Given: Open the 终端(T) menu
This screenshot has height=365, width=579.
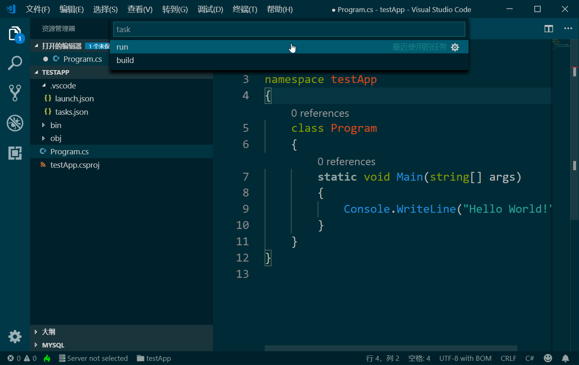Looking at the screenshot, I should click(245, 9).
